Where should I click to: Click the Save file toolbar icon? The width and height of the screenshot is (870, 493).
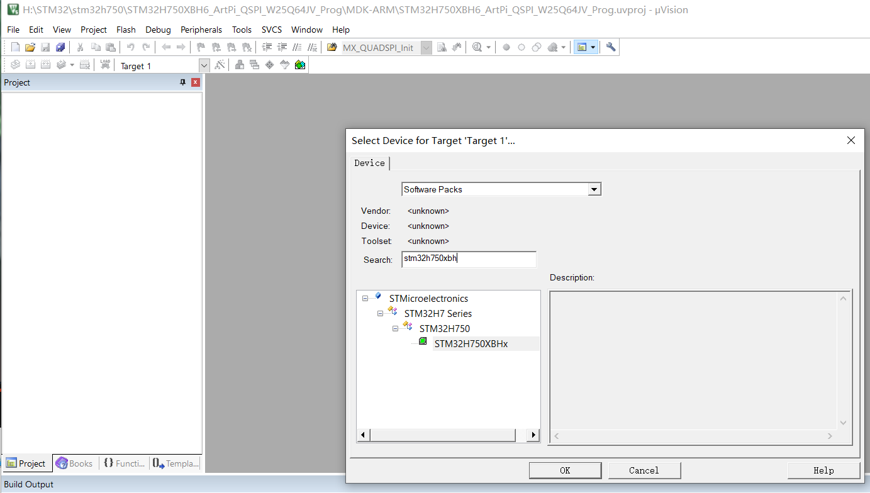(45, 47)
